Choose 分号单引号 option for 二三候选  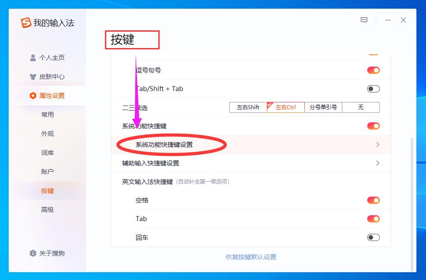(322, 107)
